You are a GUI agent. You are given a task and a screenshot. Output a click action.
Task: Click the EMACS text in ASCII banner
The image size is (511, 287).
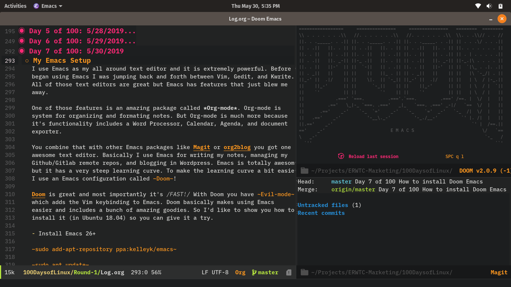coord(403,130)
